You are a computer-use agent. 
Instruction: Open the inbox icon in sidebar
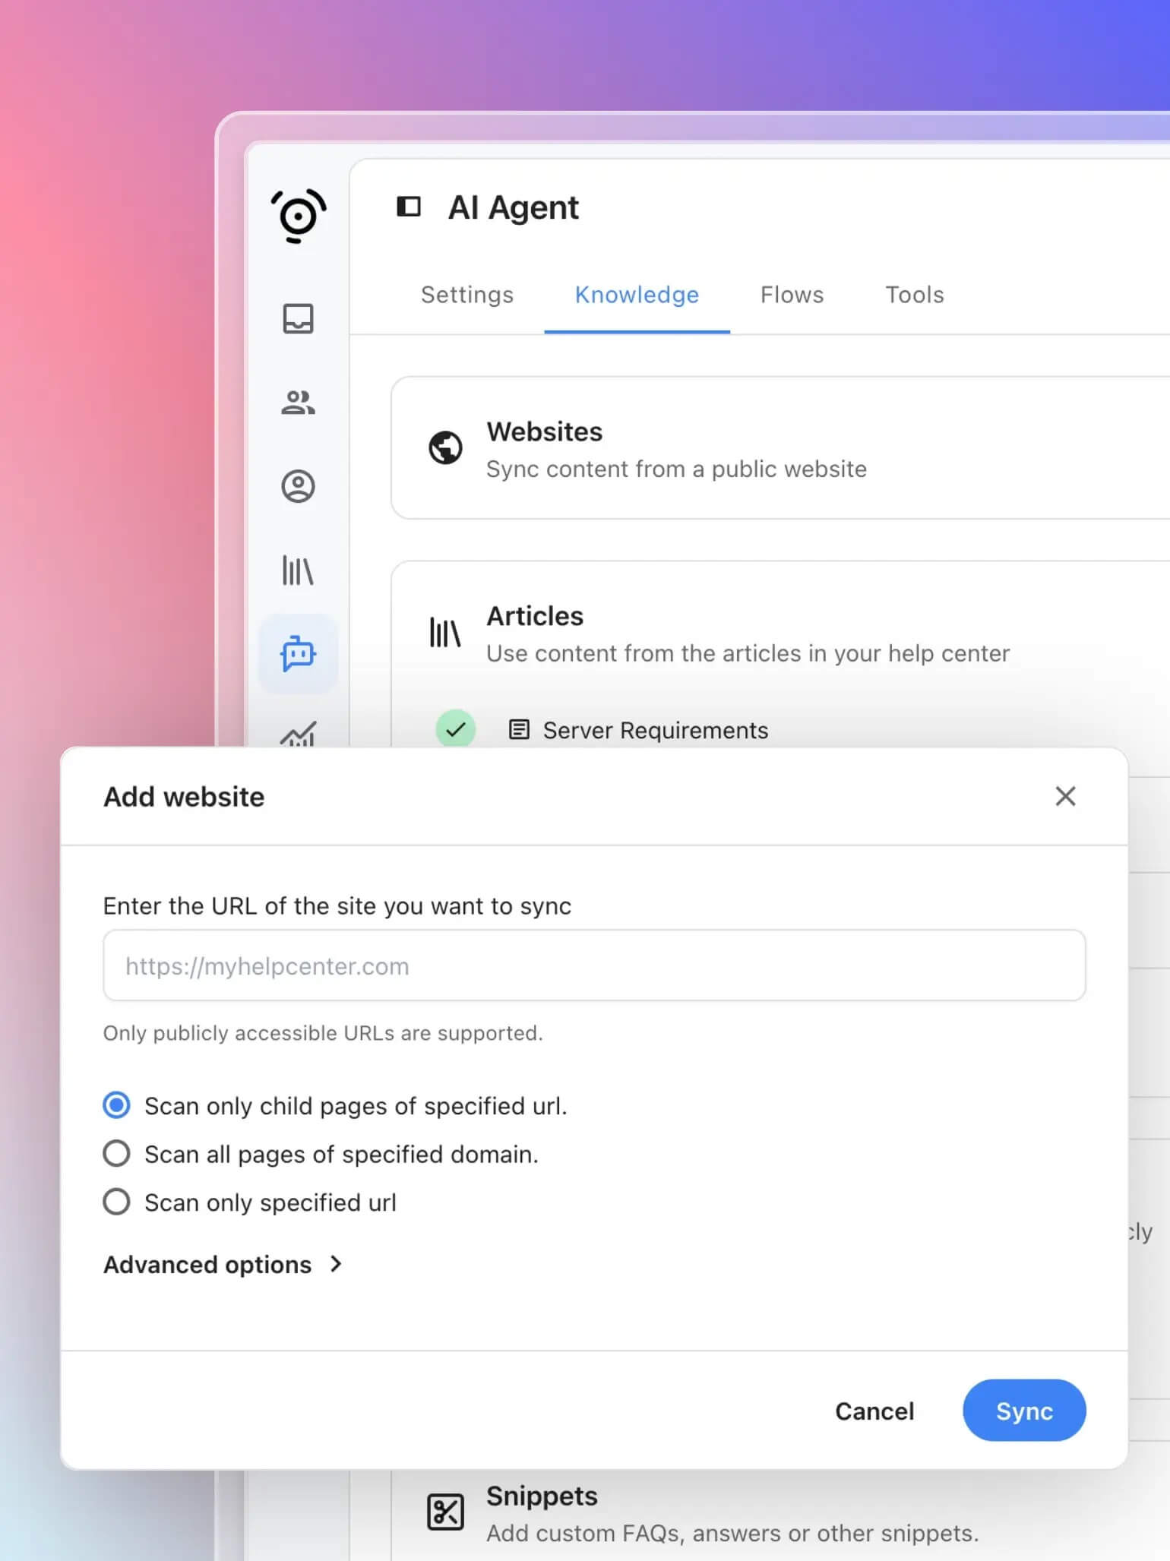(298, 319)
